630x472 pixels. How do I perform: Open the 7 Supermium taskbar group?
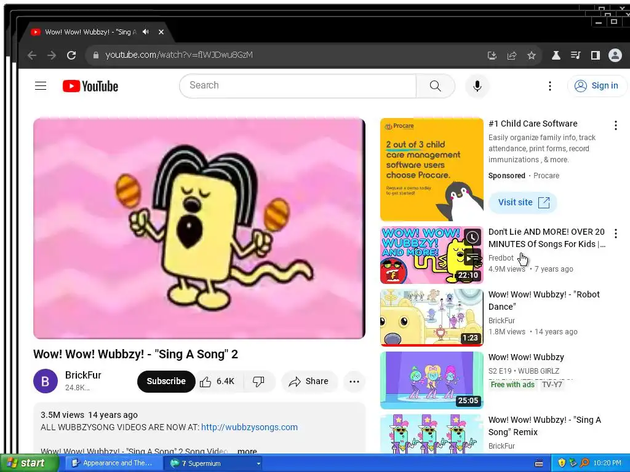pyautogui.click(x=213, y=463)
